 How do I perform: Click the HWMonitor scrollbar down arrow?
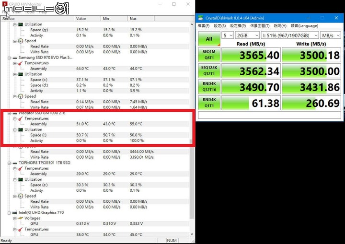tap(192, 234)
